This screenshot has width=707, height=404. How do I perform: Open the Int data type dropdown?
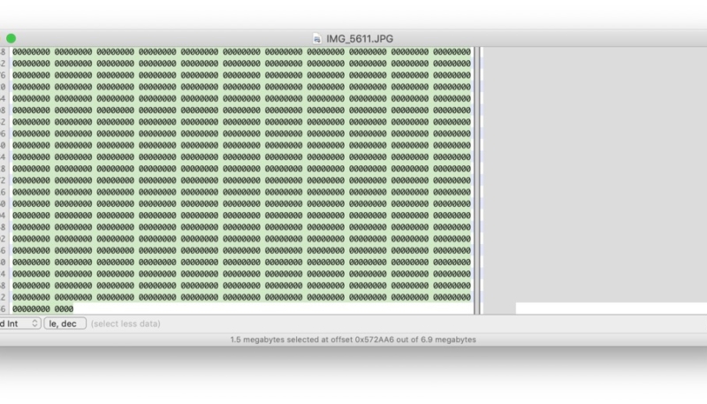click(19, 324)
